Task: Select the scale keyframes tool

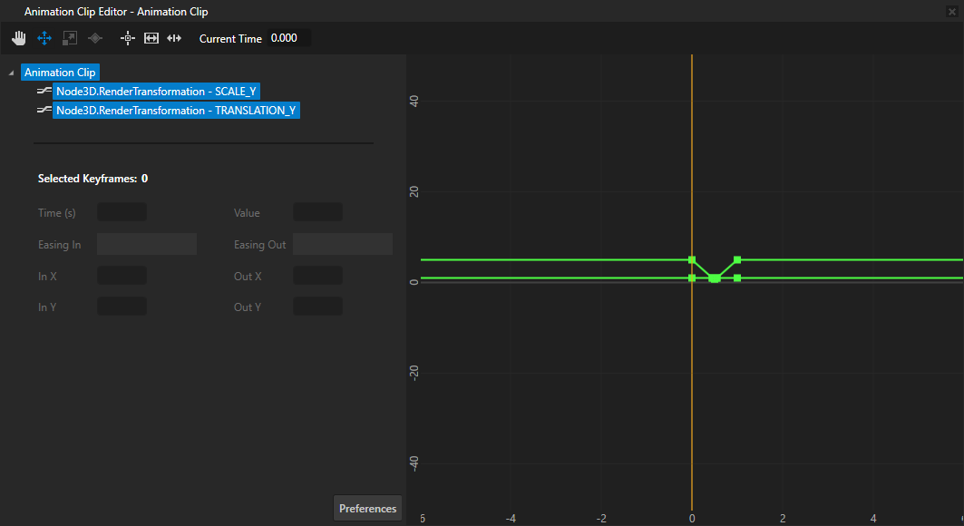Action: (69, 38)
